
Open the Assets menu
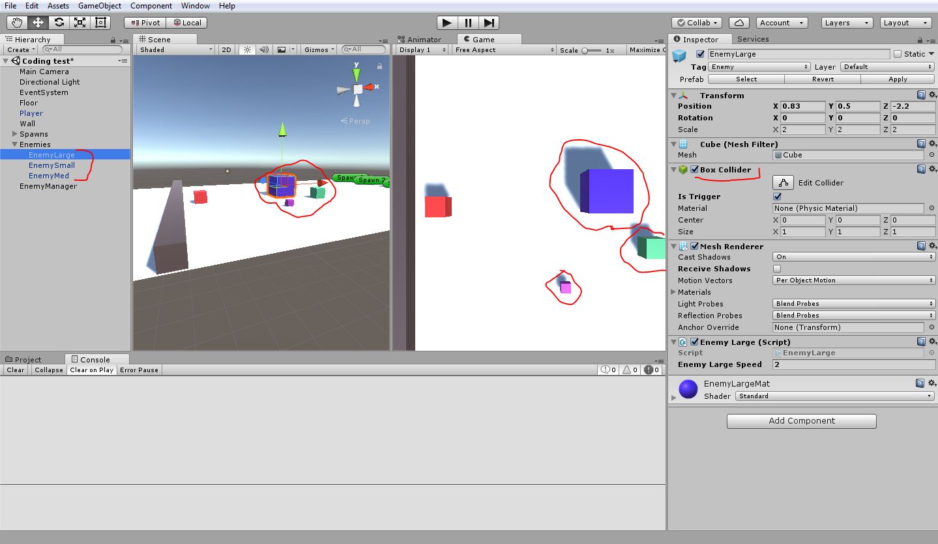tap(58, 6)
